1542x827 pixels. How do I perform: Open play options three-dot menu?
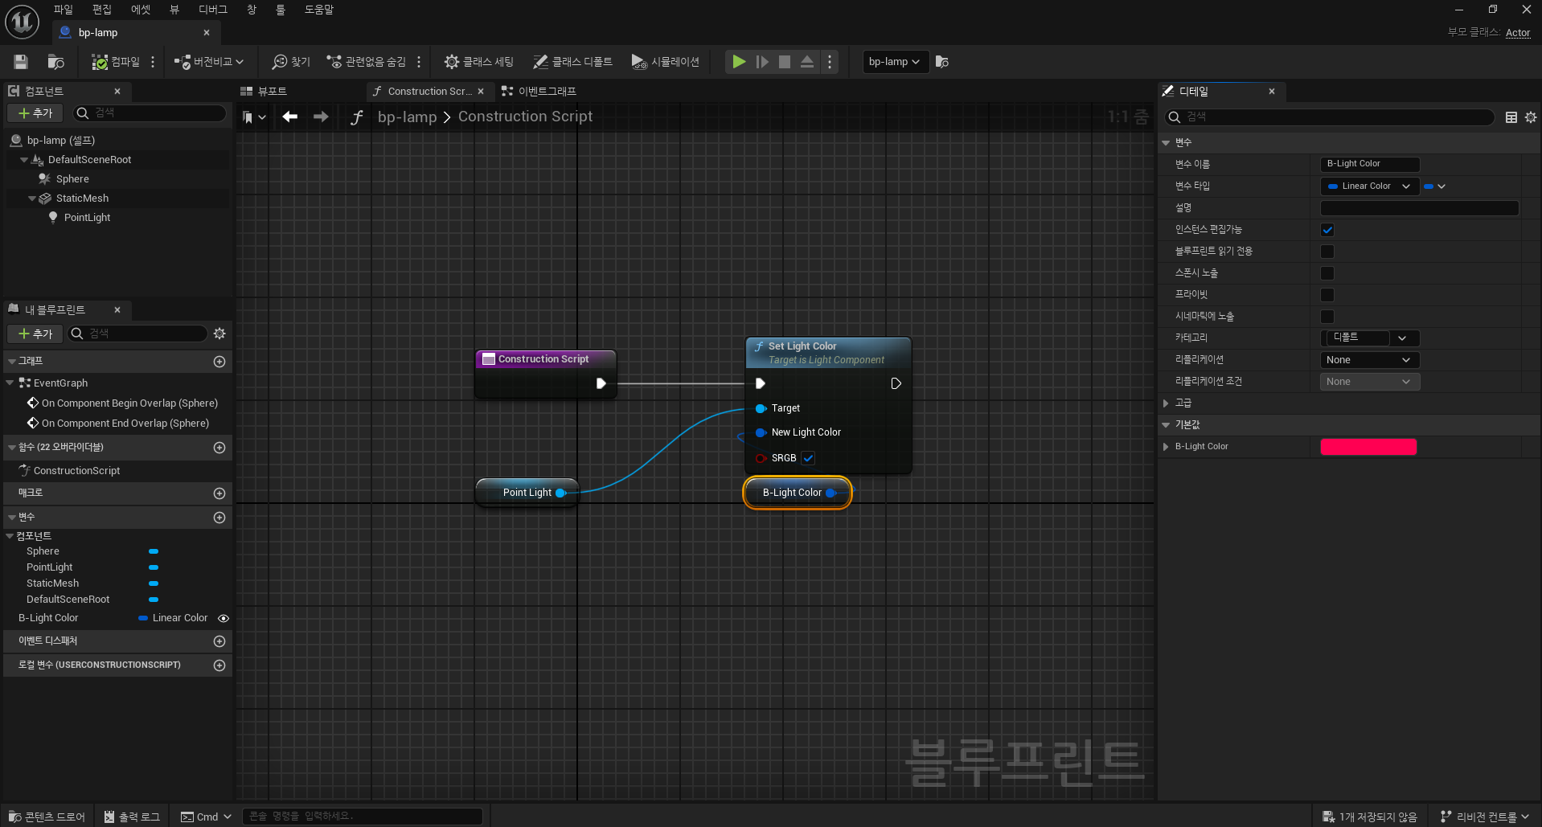pos(830,62)
